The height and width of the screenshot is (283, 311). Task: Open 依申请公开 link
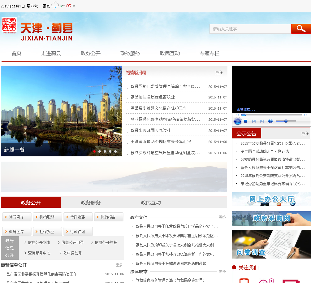coord(72,253)
